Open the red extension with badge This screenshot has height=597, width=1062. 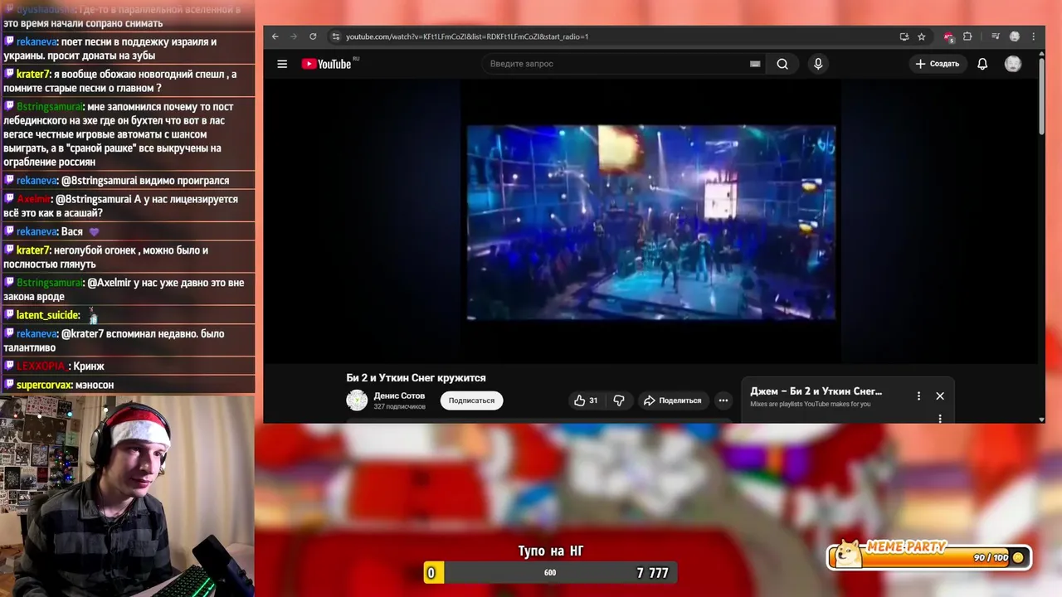pos(948,36)
